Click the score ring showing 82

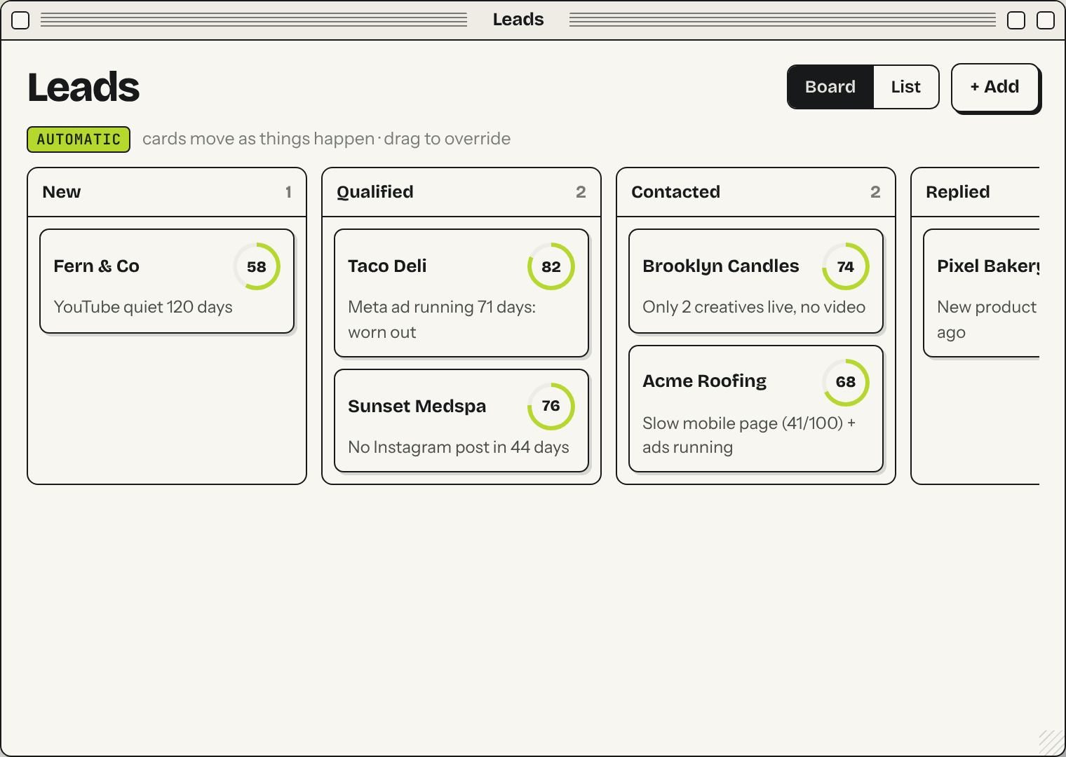[551, 266]
